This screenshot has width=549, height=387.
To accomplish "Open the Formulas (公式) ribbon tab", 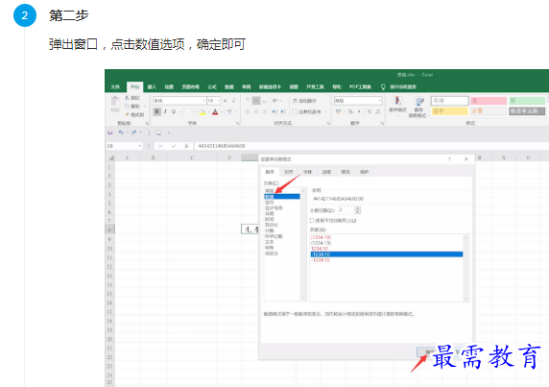I will pos(212,86).
